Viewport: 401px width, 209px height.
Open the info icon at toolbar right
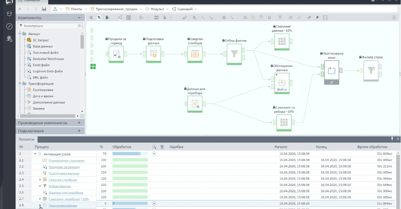394,18
